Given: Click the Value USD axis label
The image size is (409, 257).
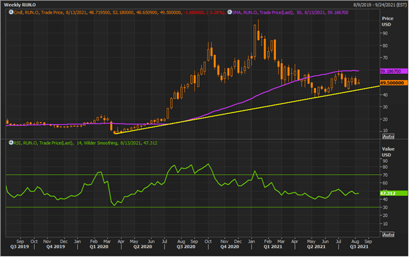Looking at the screenshot, I should [388, 152].
